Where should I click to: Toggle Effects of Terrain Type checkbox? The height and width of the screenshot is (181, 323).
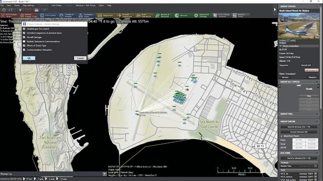pos(24,46)
